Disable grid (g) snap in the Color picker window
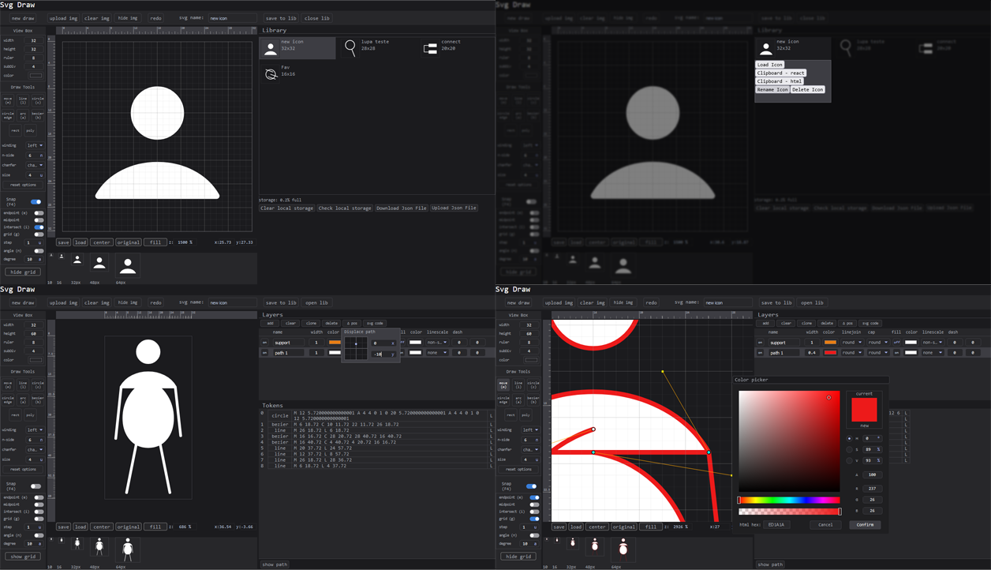This screenshot has width=991, height=570. [x=534, y=519]
